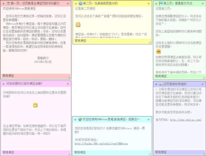Click the plus icon on the pink 第一页 note
The width and height of the screenshot is (206, 156).
coord(3,4)
